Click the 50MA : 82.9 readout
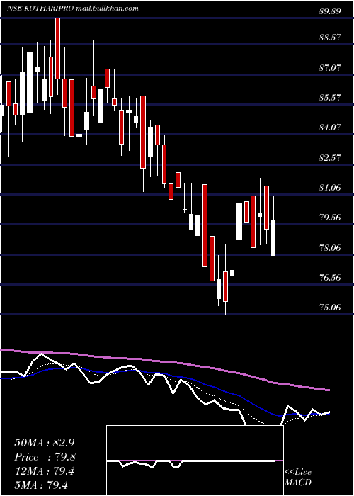This screenshot has width=354, height=496. (x=45, y=443)
